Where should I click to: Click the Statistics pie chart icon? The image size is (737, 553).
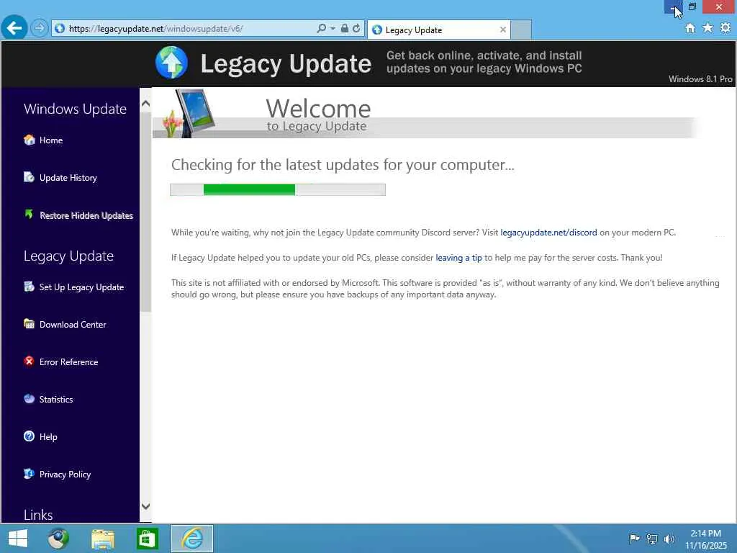(29, 399)
